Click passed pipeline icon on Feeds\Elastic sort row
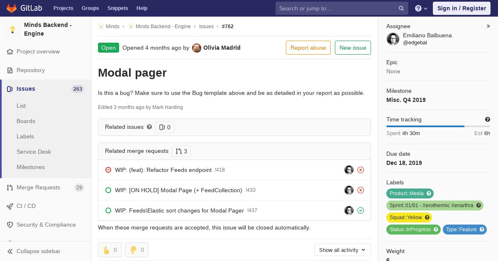498x261 pixels. (x=361, y=210)
